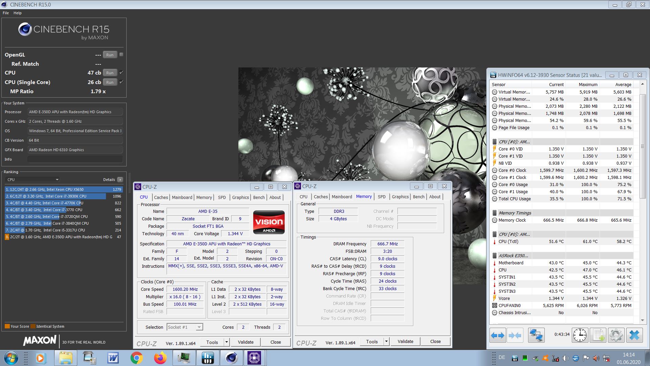
Task: Click the Memory Timings section header
Action: 562,213
